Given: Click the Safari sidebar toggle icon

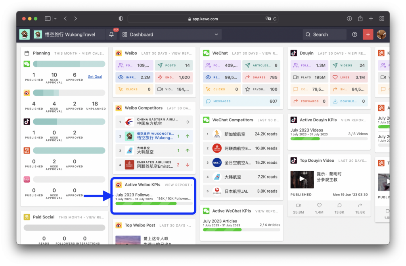Looking at the screenshot, I should pyautogui.click(x=48, y=19).
